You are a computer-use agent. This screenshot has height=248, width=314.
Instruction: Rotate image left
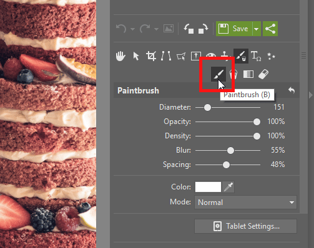[189, 29]
